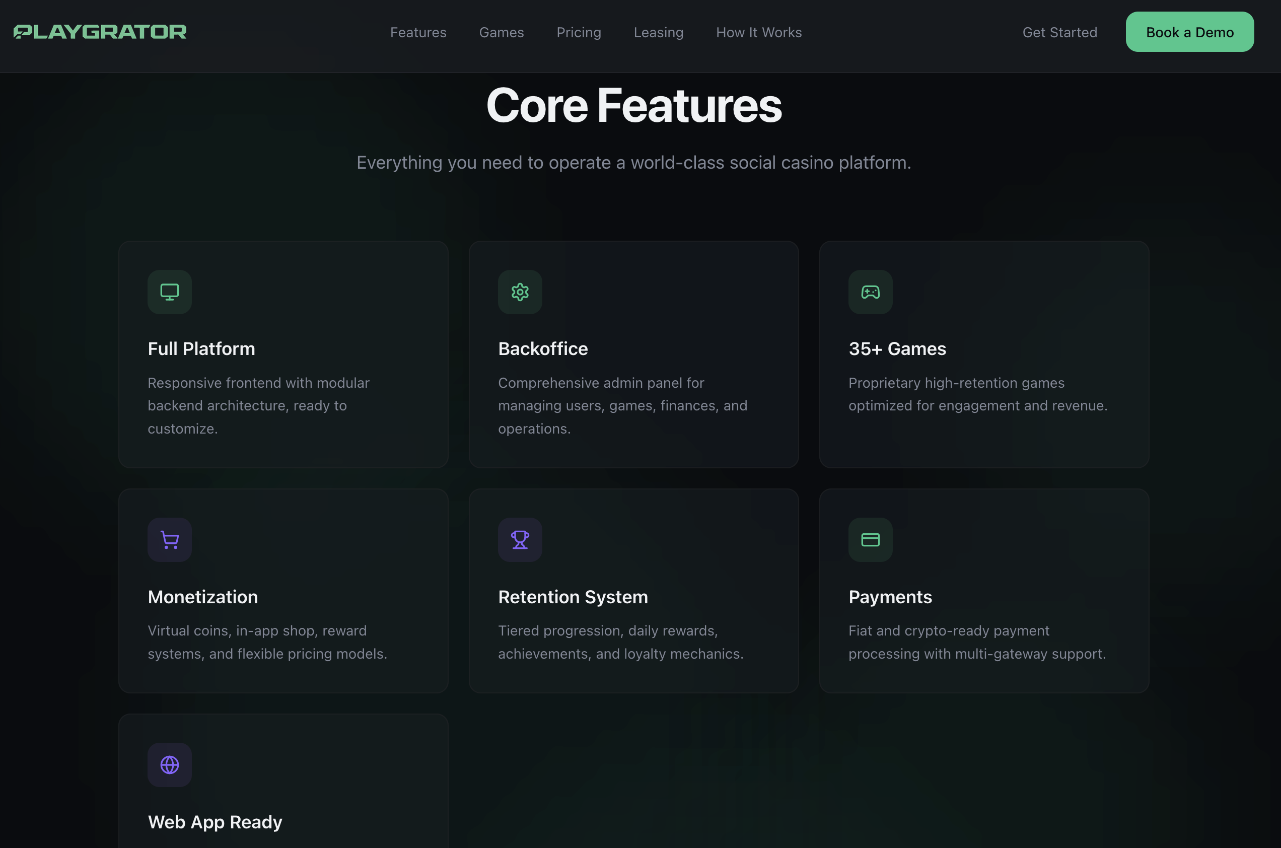Click the credit card icon above Payments
Viewport: 1281px width, 848px height.
(870, 540)
